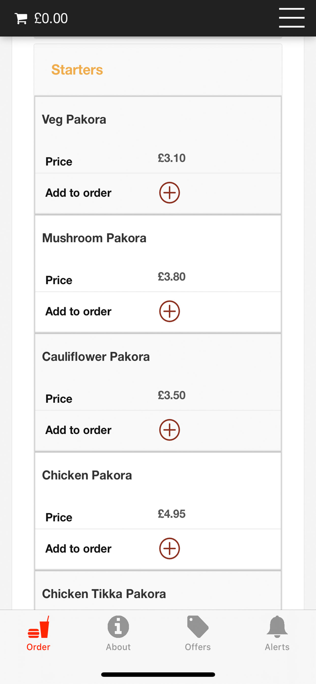Select the Veg Pakora item title
Image resolution: width=316 pixels, height=684 pixels.
74,120
